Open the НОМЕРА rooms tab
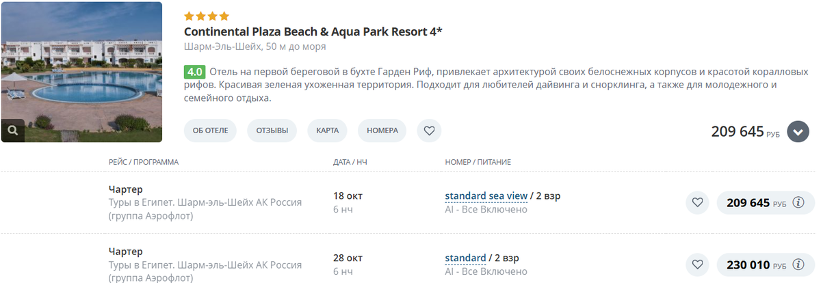Viewport: 821px width, 283px height. click(x=382, y=131)
